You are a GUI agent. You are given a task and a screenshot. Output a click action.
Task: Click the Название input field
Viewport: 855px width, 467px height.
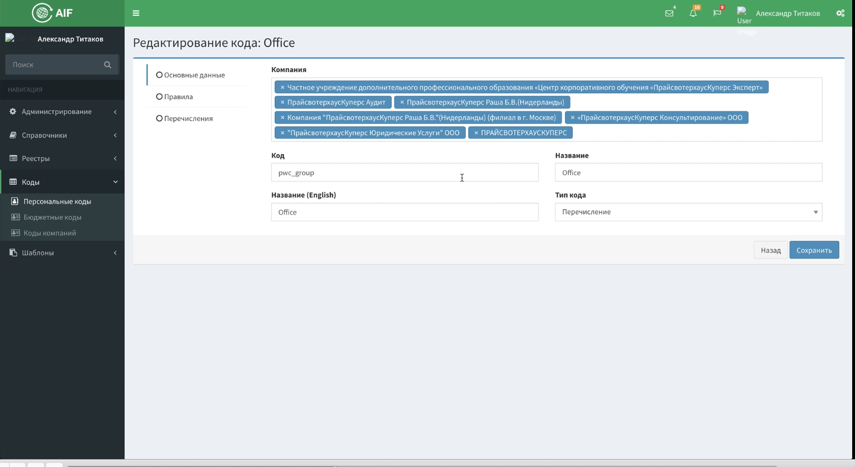688,172
